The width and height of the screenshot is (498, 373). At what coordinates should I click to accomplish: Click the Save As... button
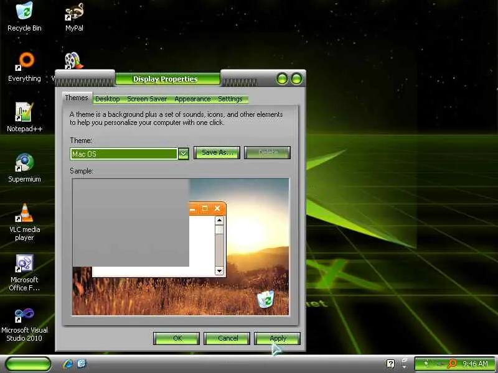(217, 152)
